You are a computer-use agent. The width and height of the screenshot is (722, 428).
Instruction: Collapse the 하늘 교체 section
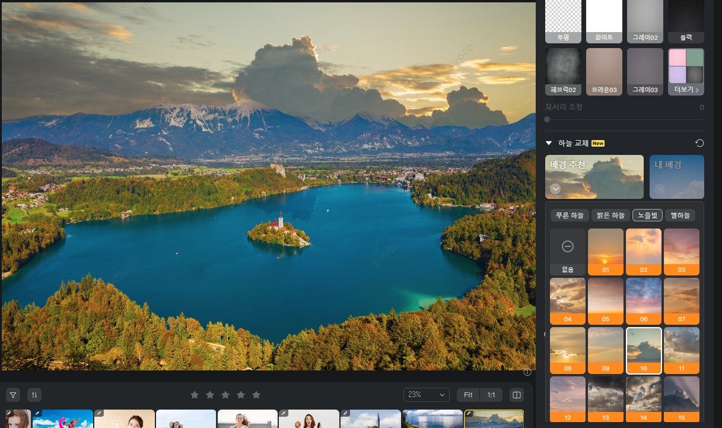[x=549, y=143]
